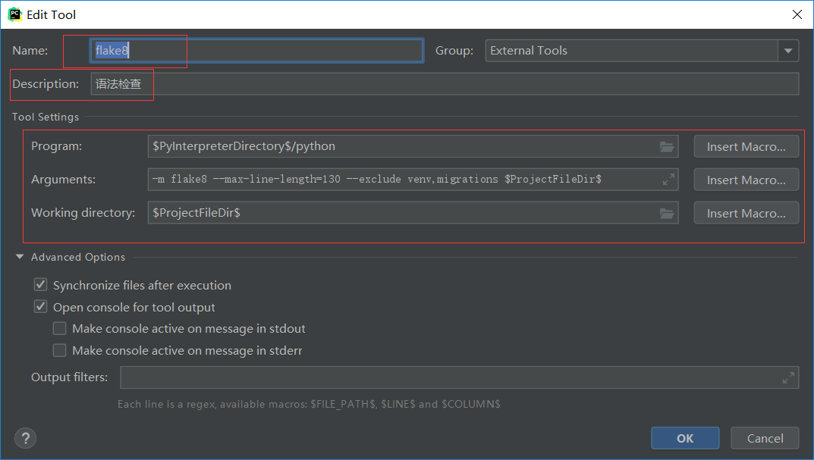Browse for program using folder icon
This screenshot has height=460, width=814.
coord(667,147)
